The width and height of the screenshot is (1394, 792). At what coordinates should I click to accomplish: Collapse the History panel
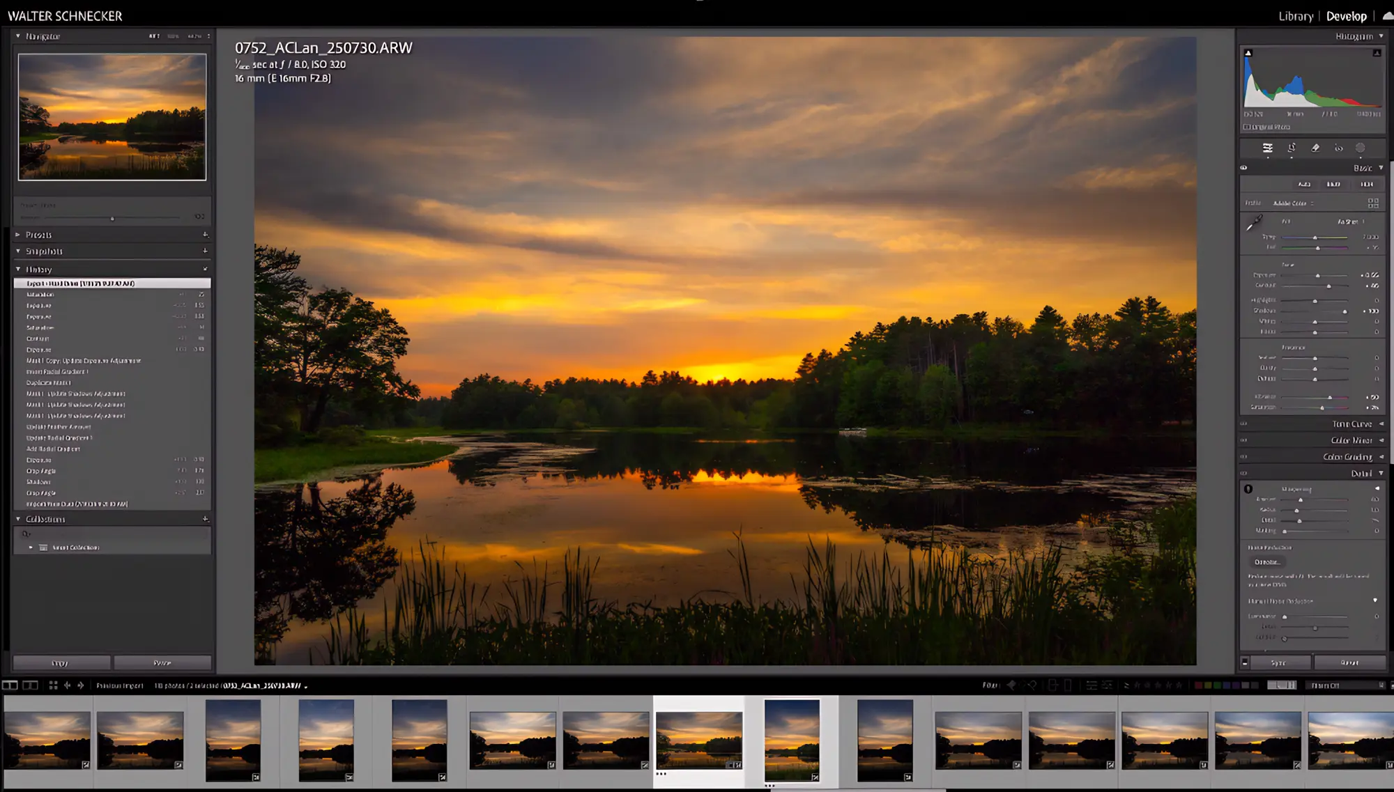coord(18,269)
